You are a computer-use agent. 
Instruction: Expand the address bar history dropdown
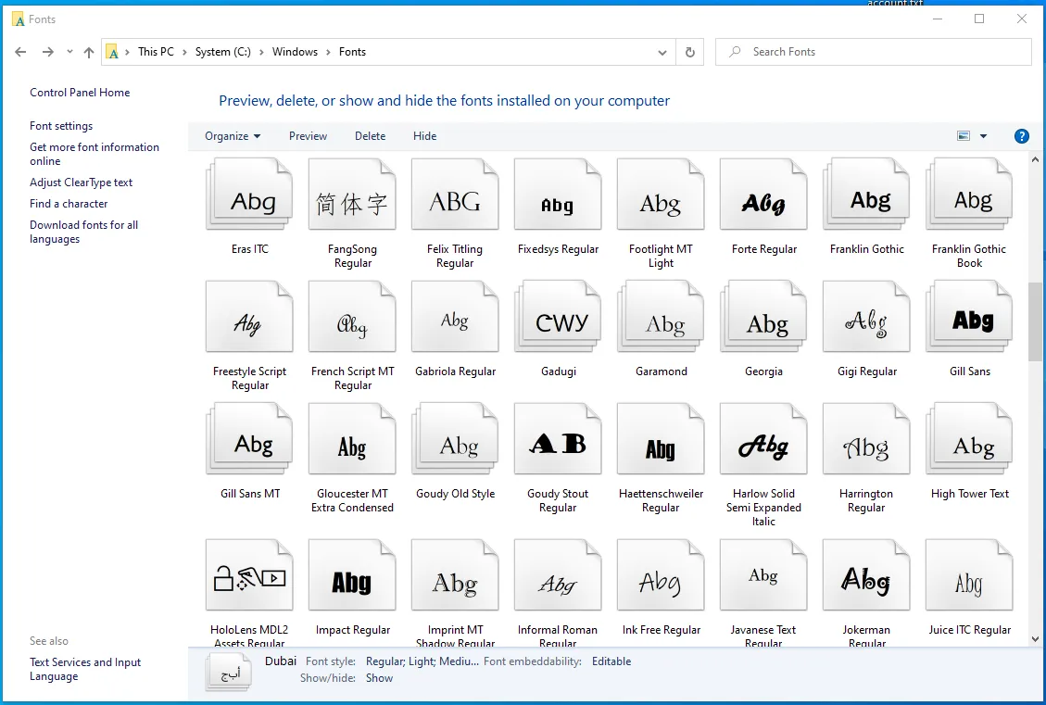(662, 53)
